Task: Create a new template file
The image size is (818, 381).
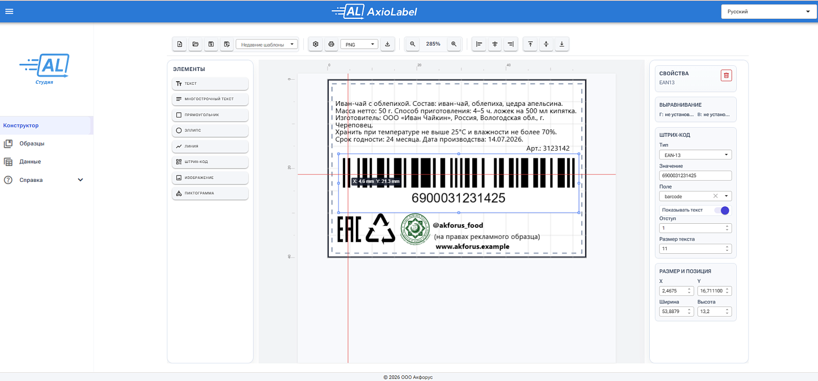Action: (x=179, y=44)
